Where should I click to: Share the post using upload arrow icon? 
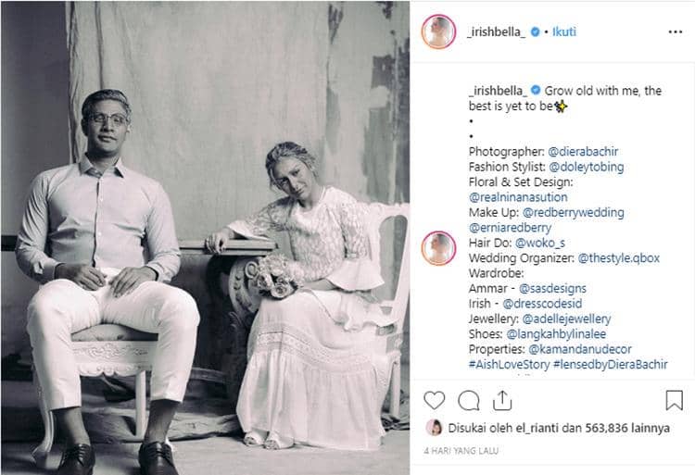point(502,400)
